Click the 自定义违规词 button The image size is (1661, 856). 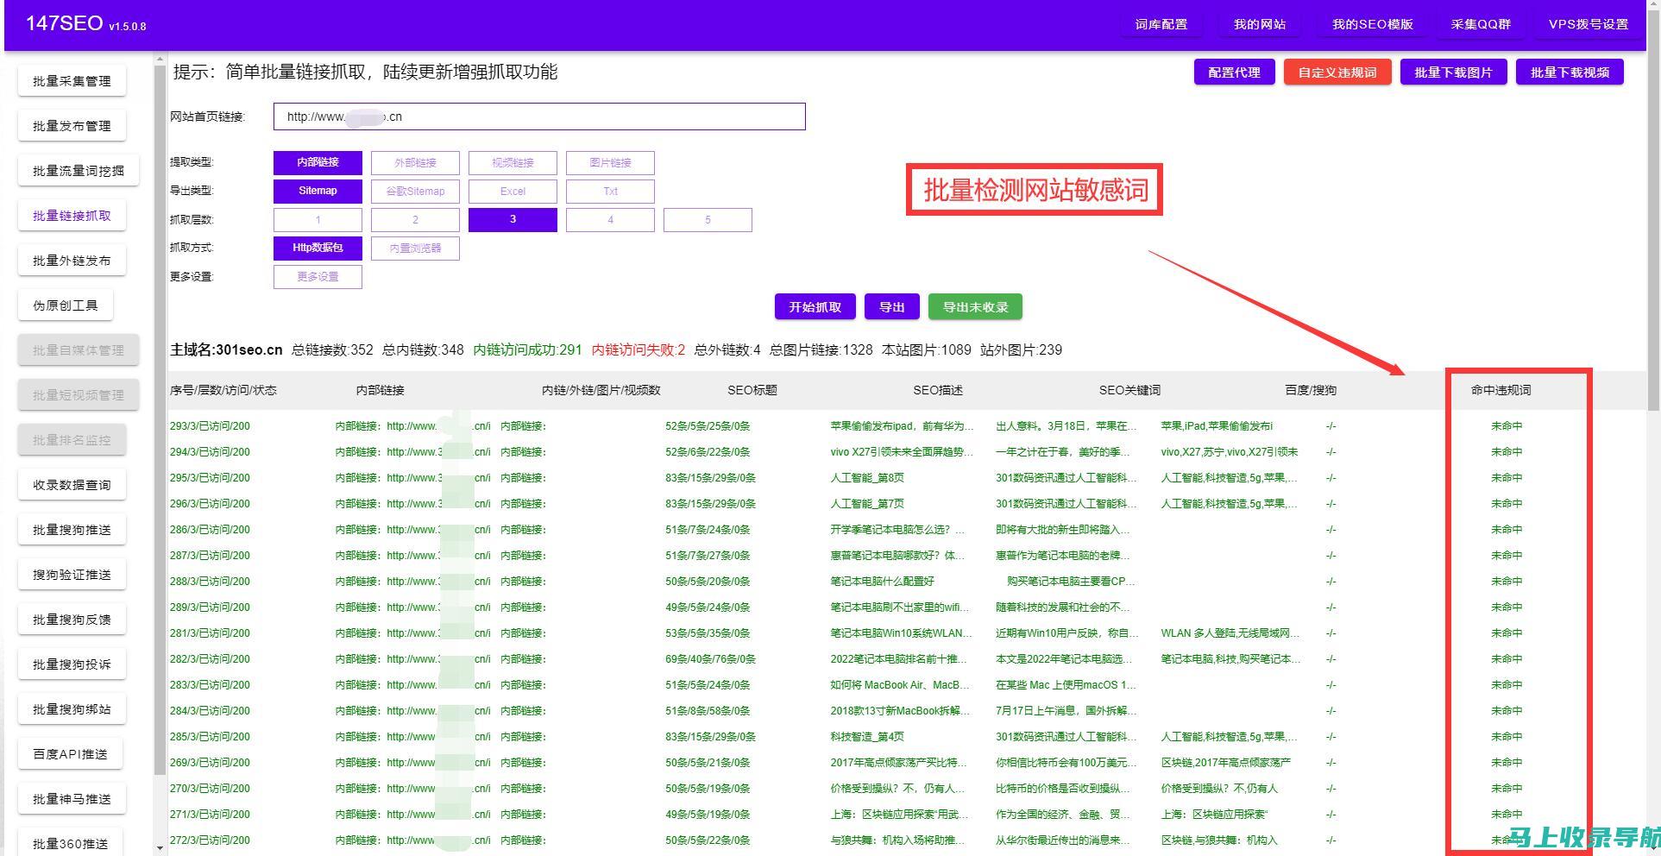pyautogui.click(x=1337, y=72)
